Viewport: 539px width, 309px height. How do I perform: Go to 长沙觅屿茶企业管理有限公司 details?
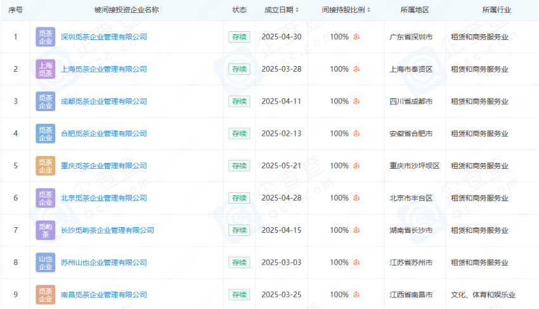[x=107, y=230]
